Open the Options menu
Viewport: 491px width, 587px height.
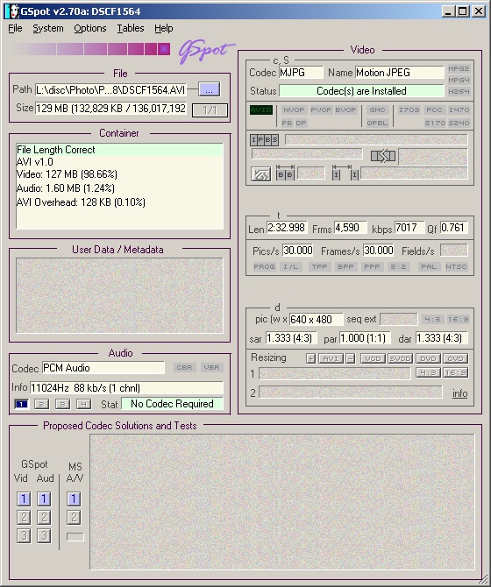[90, 28]
